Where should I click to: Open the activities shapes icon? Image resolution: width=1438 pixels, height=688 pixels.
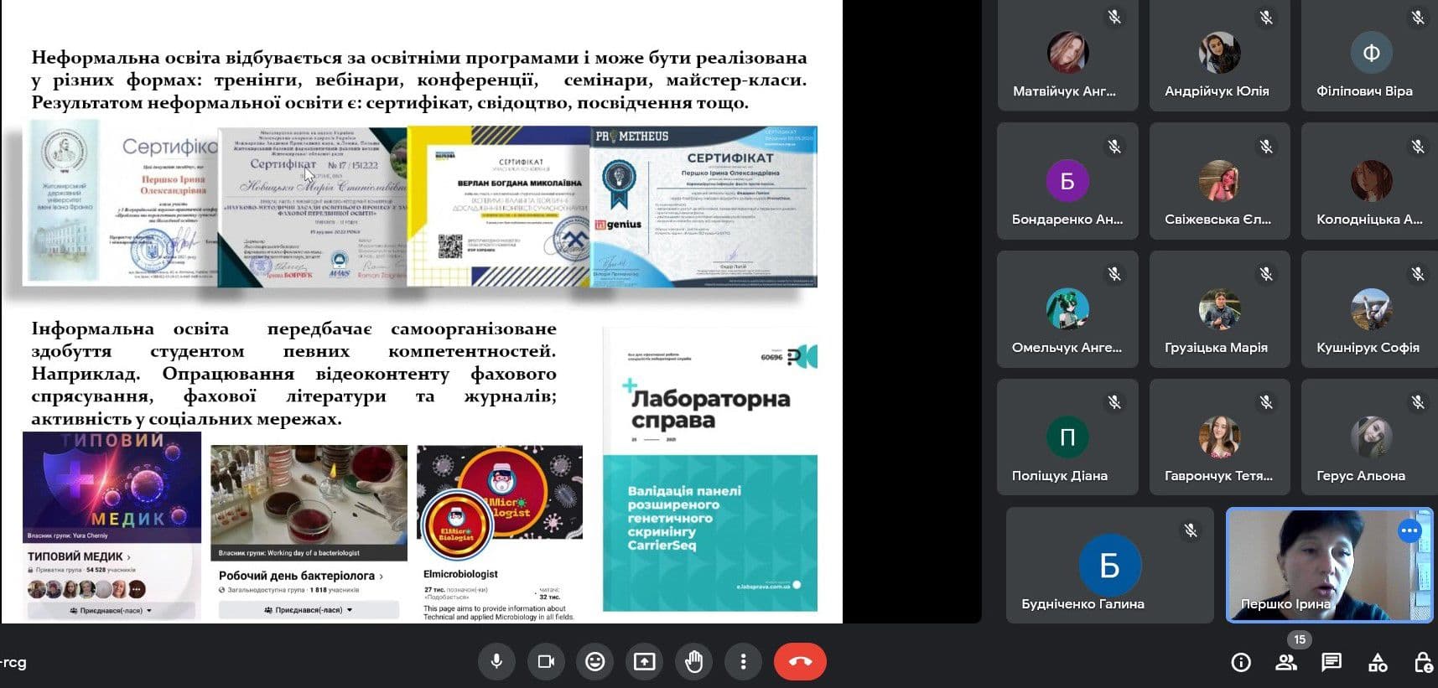pyautogui.click(x=1378, y=663)
